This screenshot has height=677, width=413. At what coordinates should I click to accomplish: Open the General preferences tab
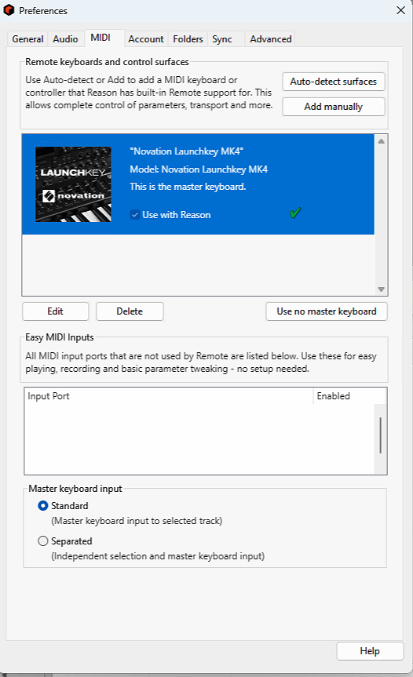pos(27,39)
